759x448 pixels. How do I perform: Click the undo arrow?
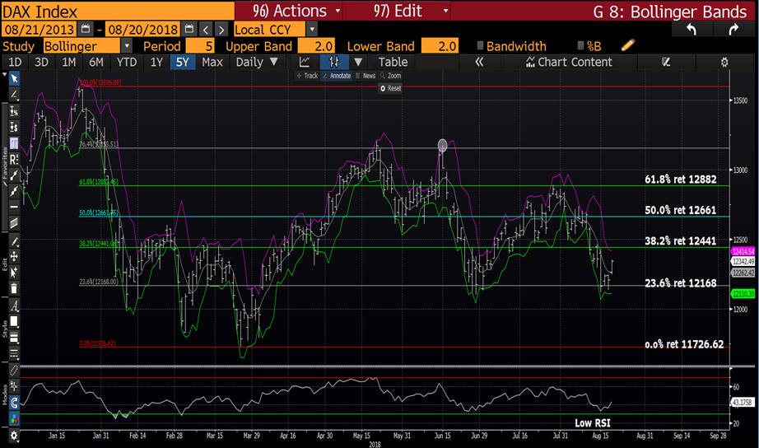pyautogui.click(x=691, y=30)
